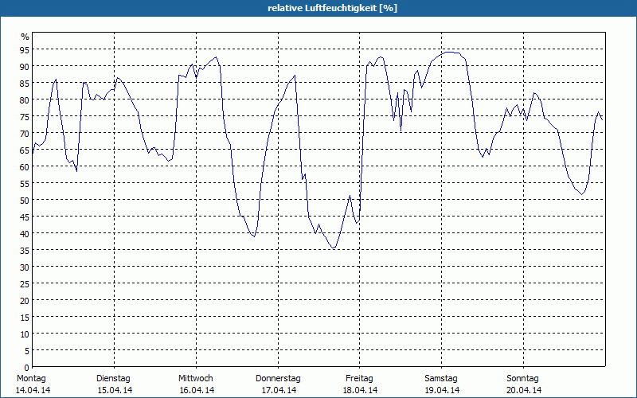Click the '%' unit label on y-axis
The width and height of the screenshot is (637, 398).
tap(25, 37)
